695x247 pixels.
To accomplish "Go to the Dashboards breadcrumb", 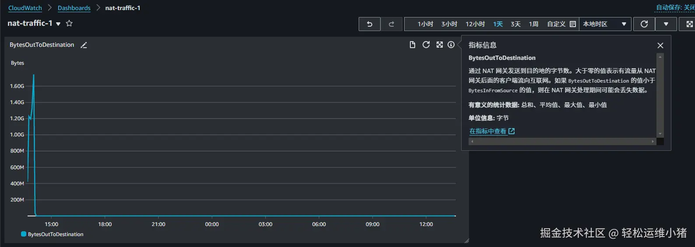I will 74,8.
